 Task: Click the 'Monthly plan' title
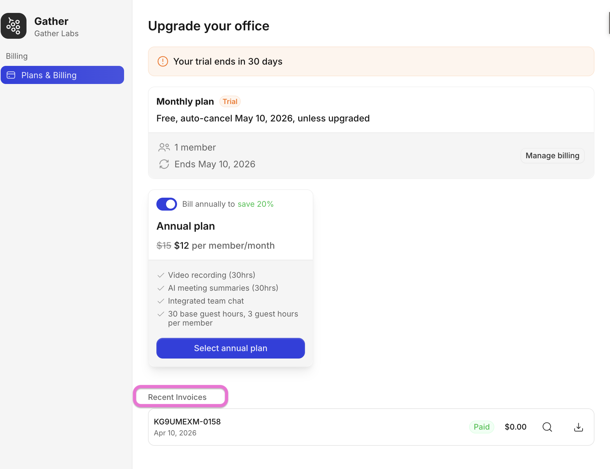(185, 101)
